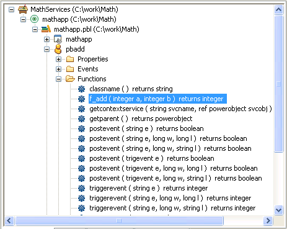The height and width of the screenshot is (229, 287).
Task: Click the horizontal scrollbar thumb
Action: (119, 221)
